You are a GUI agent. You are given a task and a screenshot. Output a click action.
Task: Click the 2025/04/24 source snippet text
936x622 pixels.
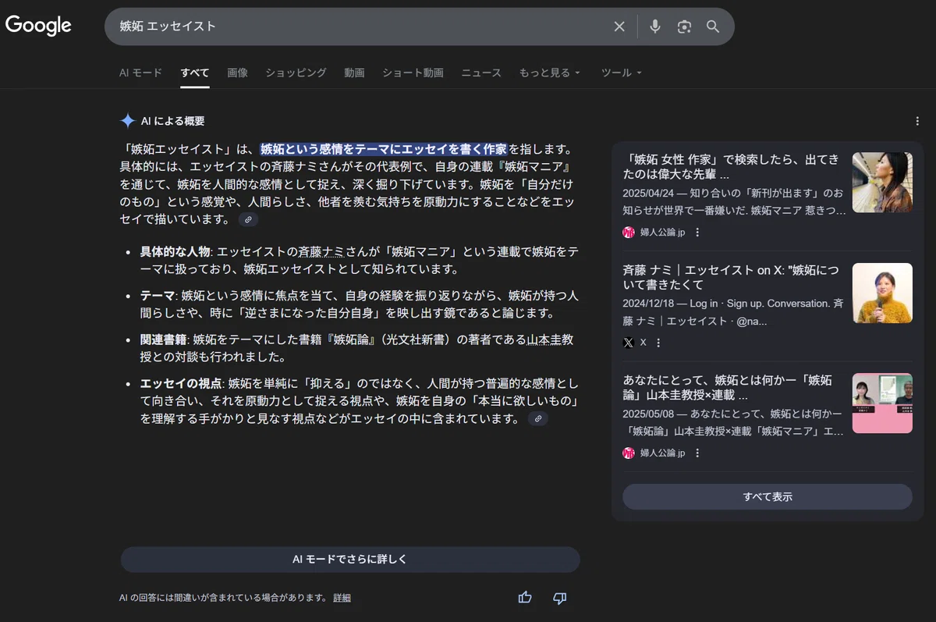(733, 201)
